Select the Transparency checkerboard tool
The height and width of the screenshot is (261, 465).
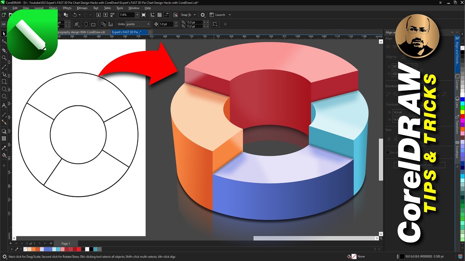(x=4, y=138)
